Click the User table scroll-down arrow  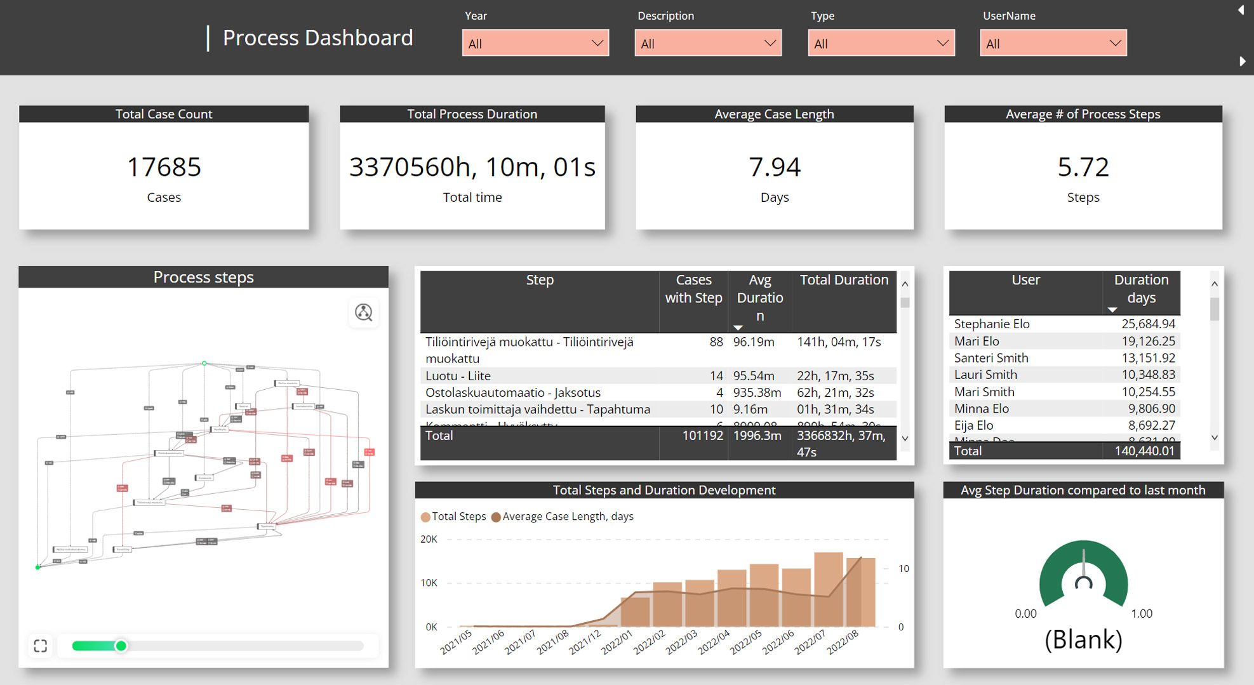coord(1214,437)
